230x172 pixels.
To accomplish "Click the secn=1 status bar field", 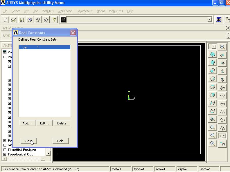I will [x=209, y=169].
